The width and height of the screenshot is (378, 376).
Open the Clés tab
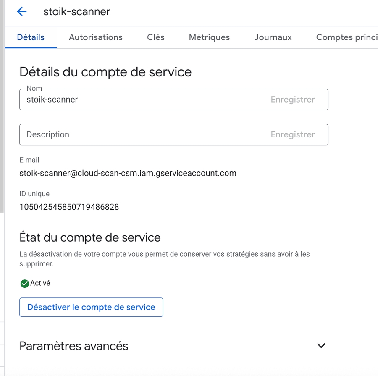156,37
